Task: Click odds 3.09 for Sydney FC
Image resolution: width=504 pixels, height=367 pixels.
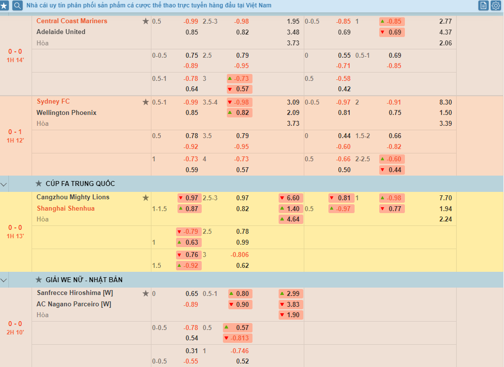Action: pyautogui.click(x=293, y=102)
